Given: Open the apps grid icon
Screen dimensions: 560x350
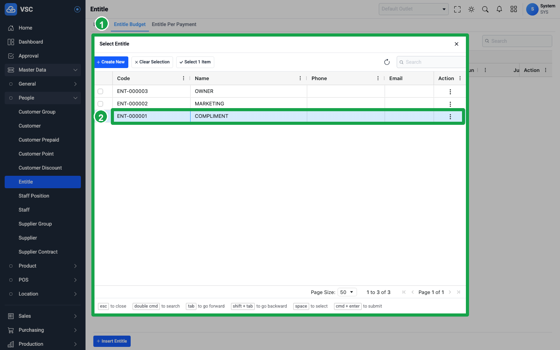Looking at the screenshot, I should coord(514,9).
